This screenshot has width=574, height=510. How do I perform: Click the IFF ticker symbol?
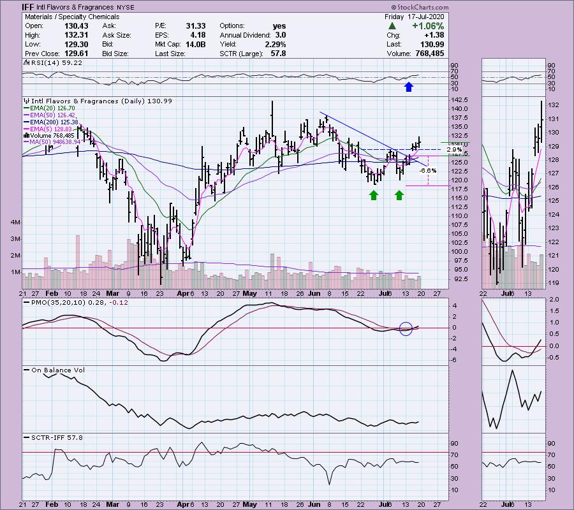click(29, 7)
